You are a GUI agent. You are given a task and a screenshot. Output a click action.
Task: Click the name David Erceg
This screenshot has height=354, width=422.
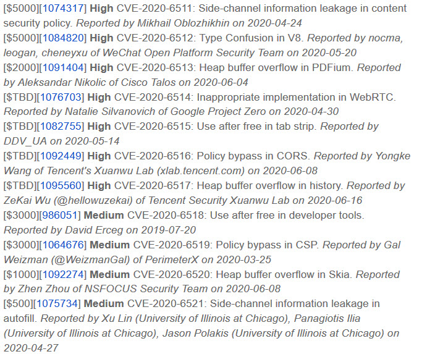(x=94, y=230)
